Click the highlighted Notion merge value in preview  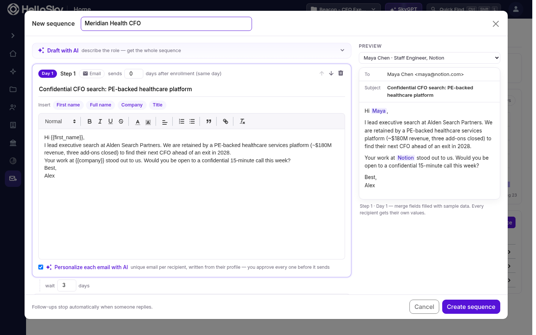click(x=406, y=158)
